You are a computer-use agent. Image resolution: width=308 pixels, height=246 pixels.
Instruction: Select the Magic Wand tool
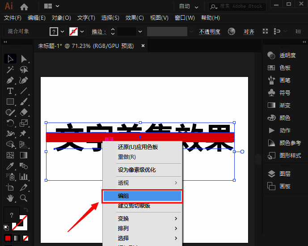[x=10, y=70]
